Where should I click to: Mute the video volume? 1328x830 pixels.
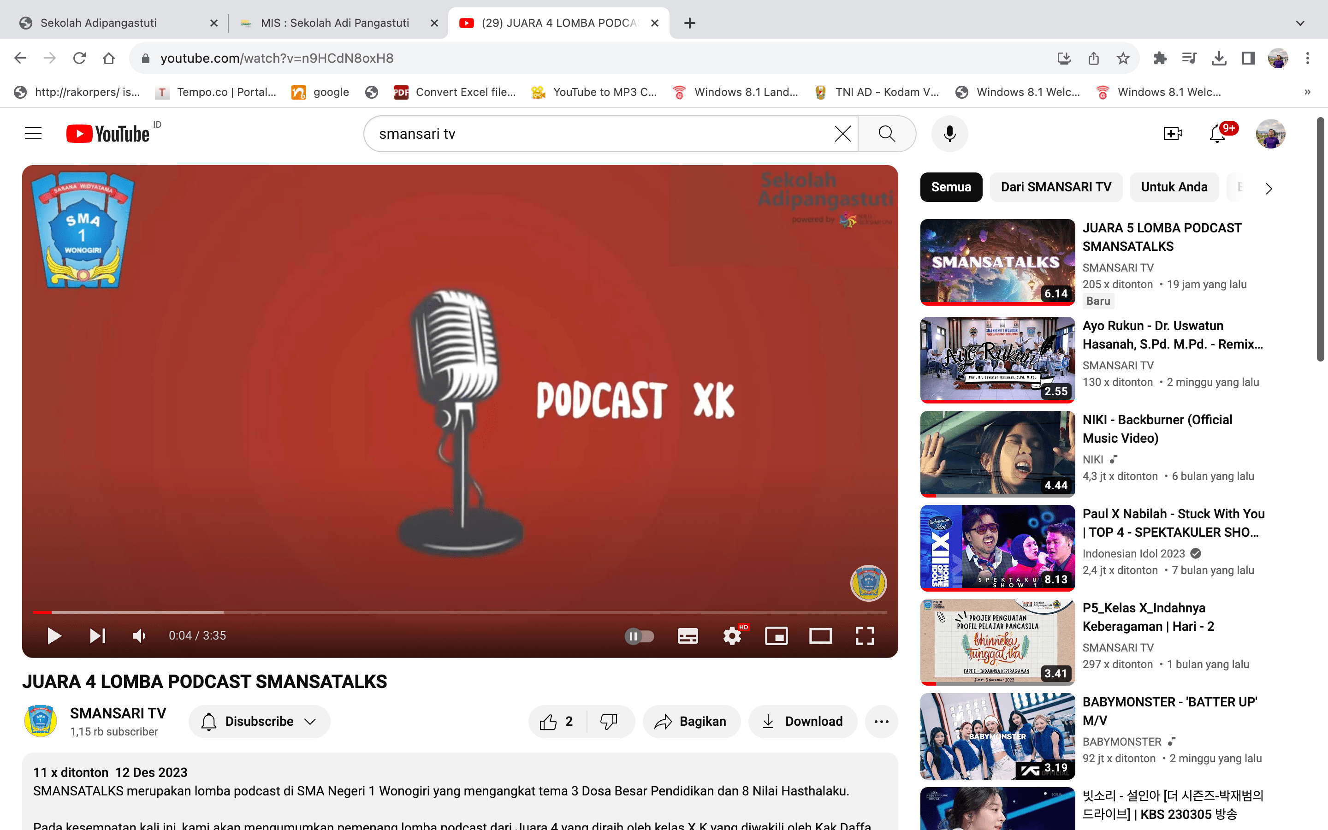[x=139, y=636]
